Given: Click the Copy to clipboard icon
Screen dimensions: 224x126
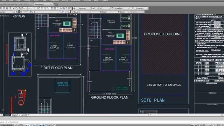Looking at the screenshot, I should pos(16,8).
